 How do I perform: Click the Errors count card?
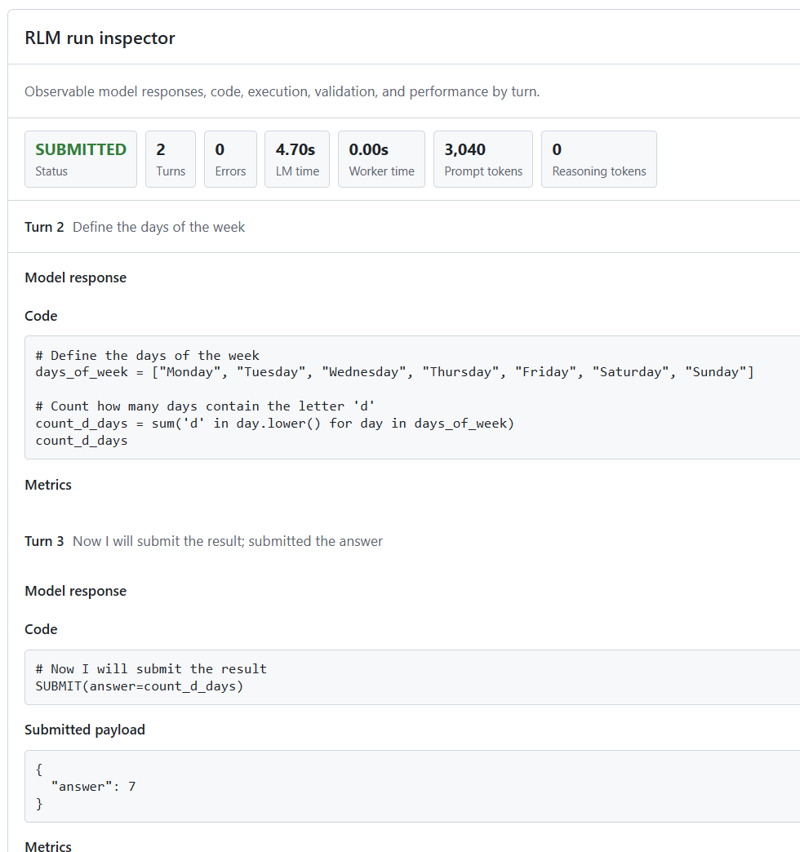click(x=230, y=159)
